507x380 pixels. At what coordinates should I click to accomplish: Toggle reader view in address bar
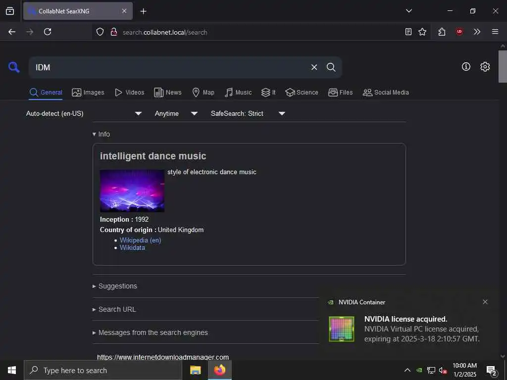click(408, 32)
